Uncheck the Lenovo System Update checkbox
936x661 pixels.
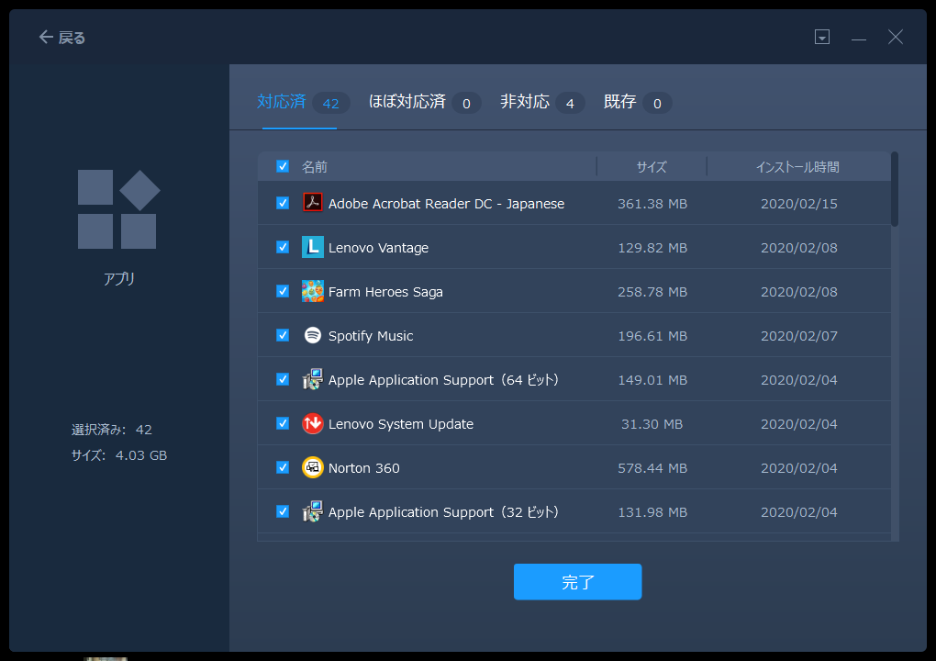[283, 424]
